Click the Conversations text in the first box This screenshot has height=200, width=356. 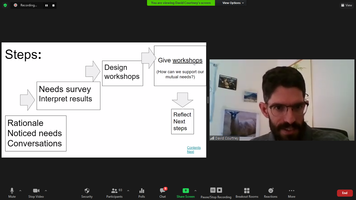tap(35, 143)
